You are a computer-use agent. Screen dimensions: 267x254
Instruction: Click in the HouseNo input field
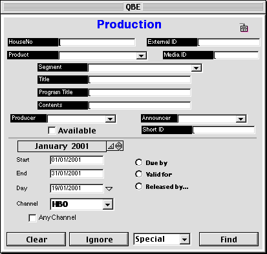click(x=97, y=42)
